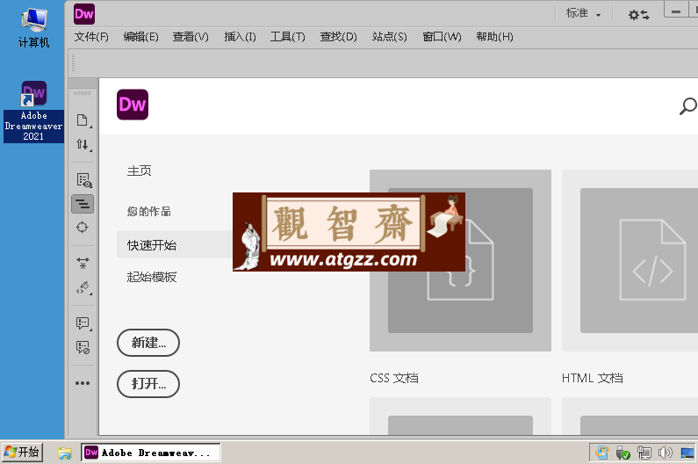Select the 计算机 desktop icon
698x464 pixels.
(x=34, y=27)
